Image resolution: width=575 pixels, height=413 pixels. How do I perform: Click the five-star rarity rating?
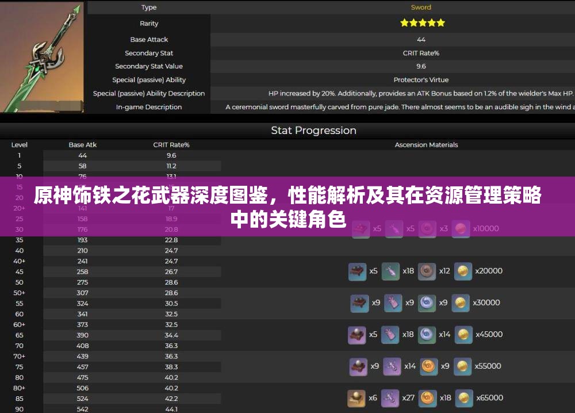tap(423, 23)
